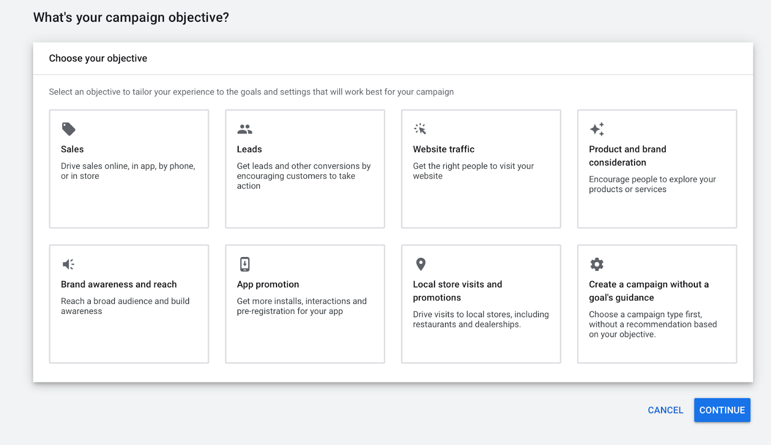The height and width of the screenshot is (445, 771).
Task: Click the Sales price tag icon
Action: (68, 129)
